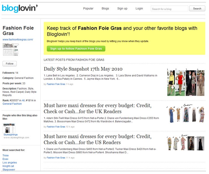Click Fashion Foie Gras author, 11 h ago post
Image resolution: width=209 pixels, height=174 pixels.
[x=56, y=158]
